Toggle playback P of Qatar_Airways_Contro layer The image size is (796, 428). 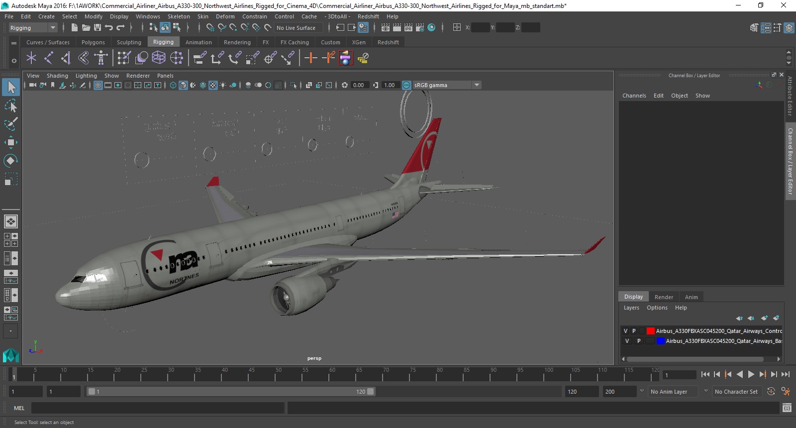[634, 331]
